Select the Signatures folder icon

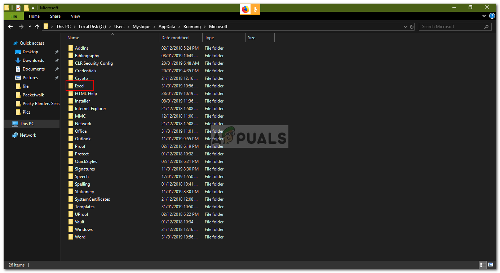71,169
